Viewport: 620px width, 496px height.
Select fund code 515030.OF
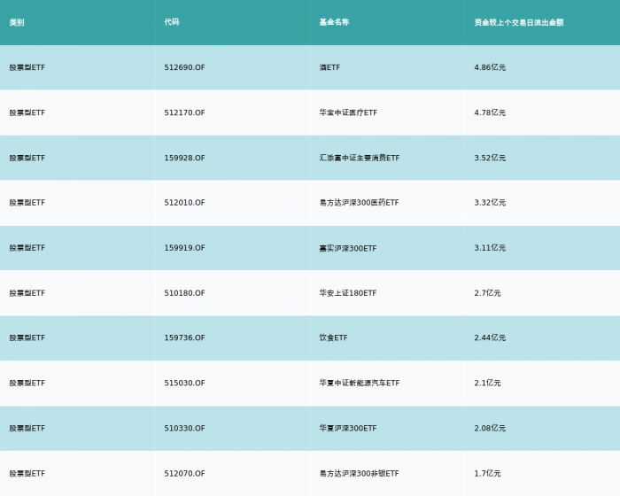184,383
